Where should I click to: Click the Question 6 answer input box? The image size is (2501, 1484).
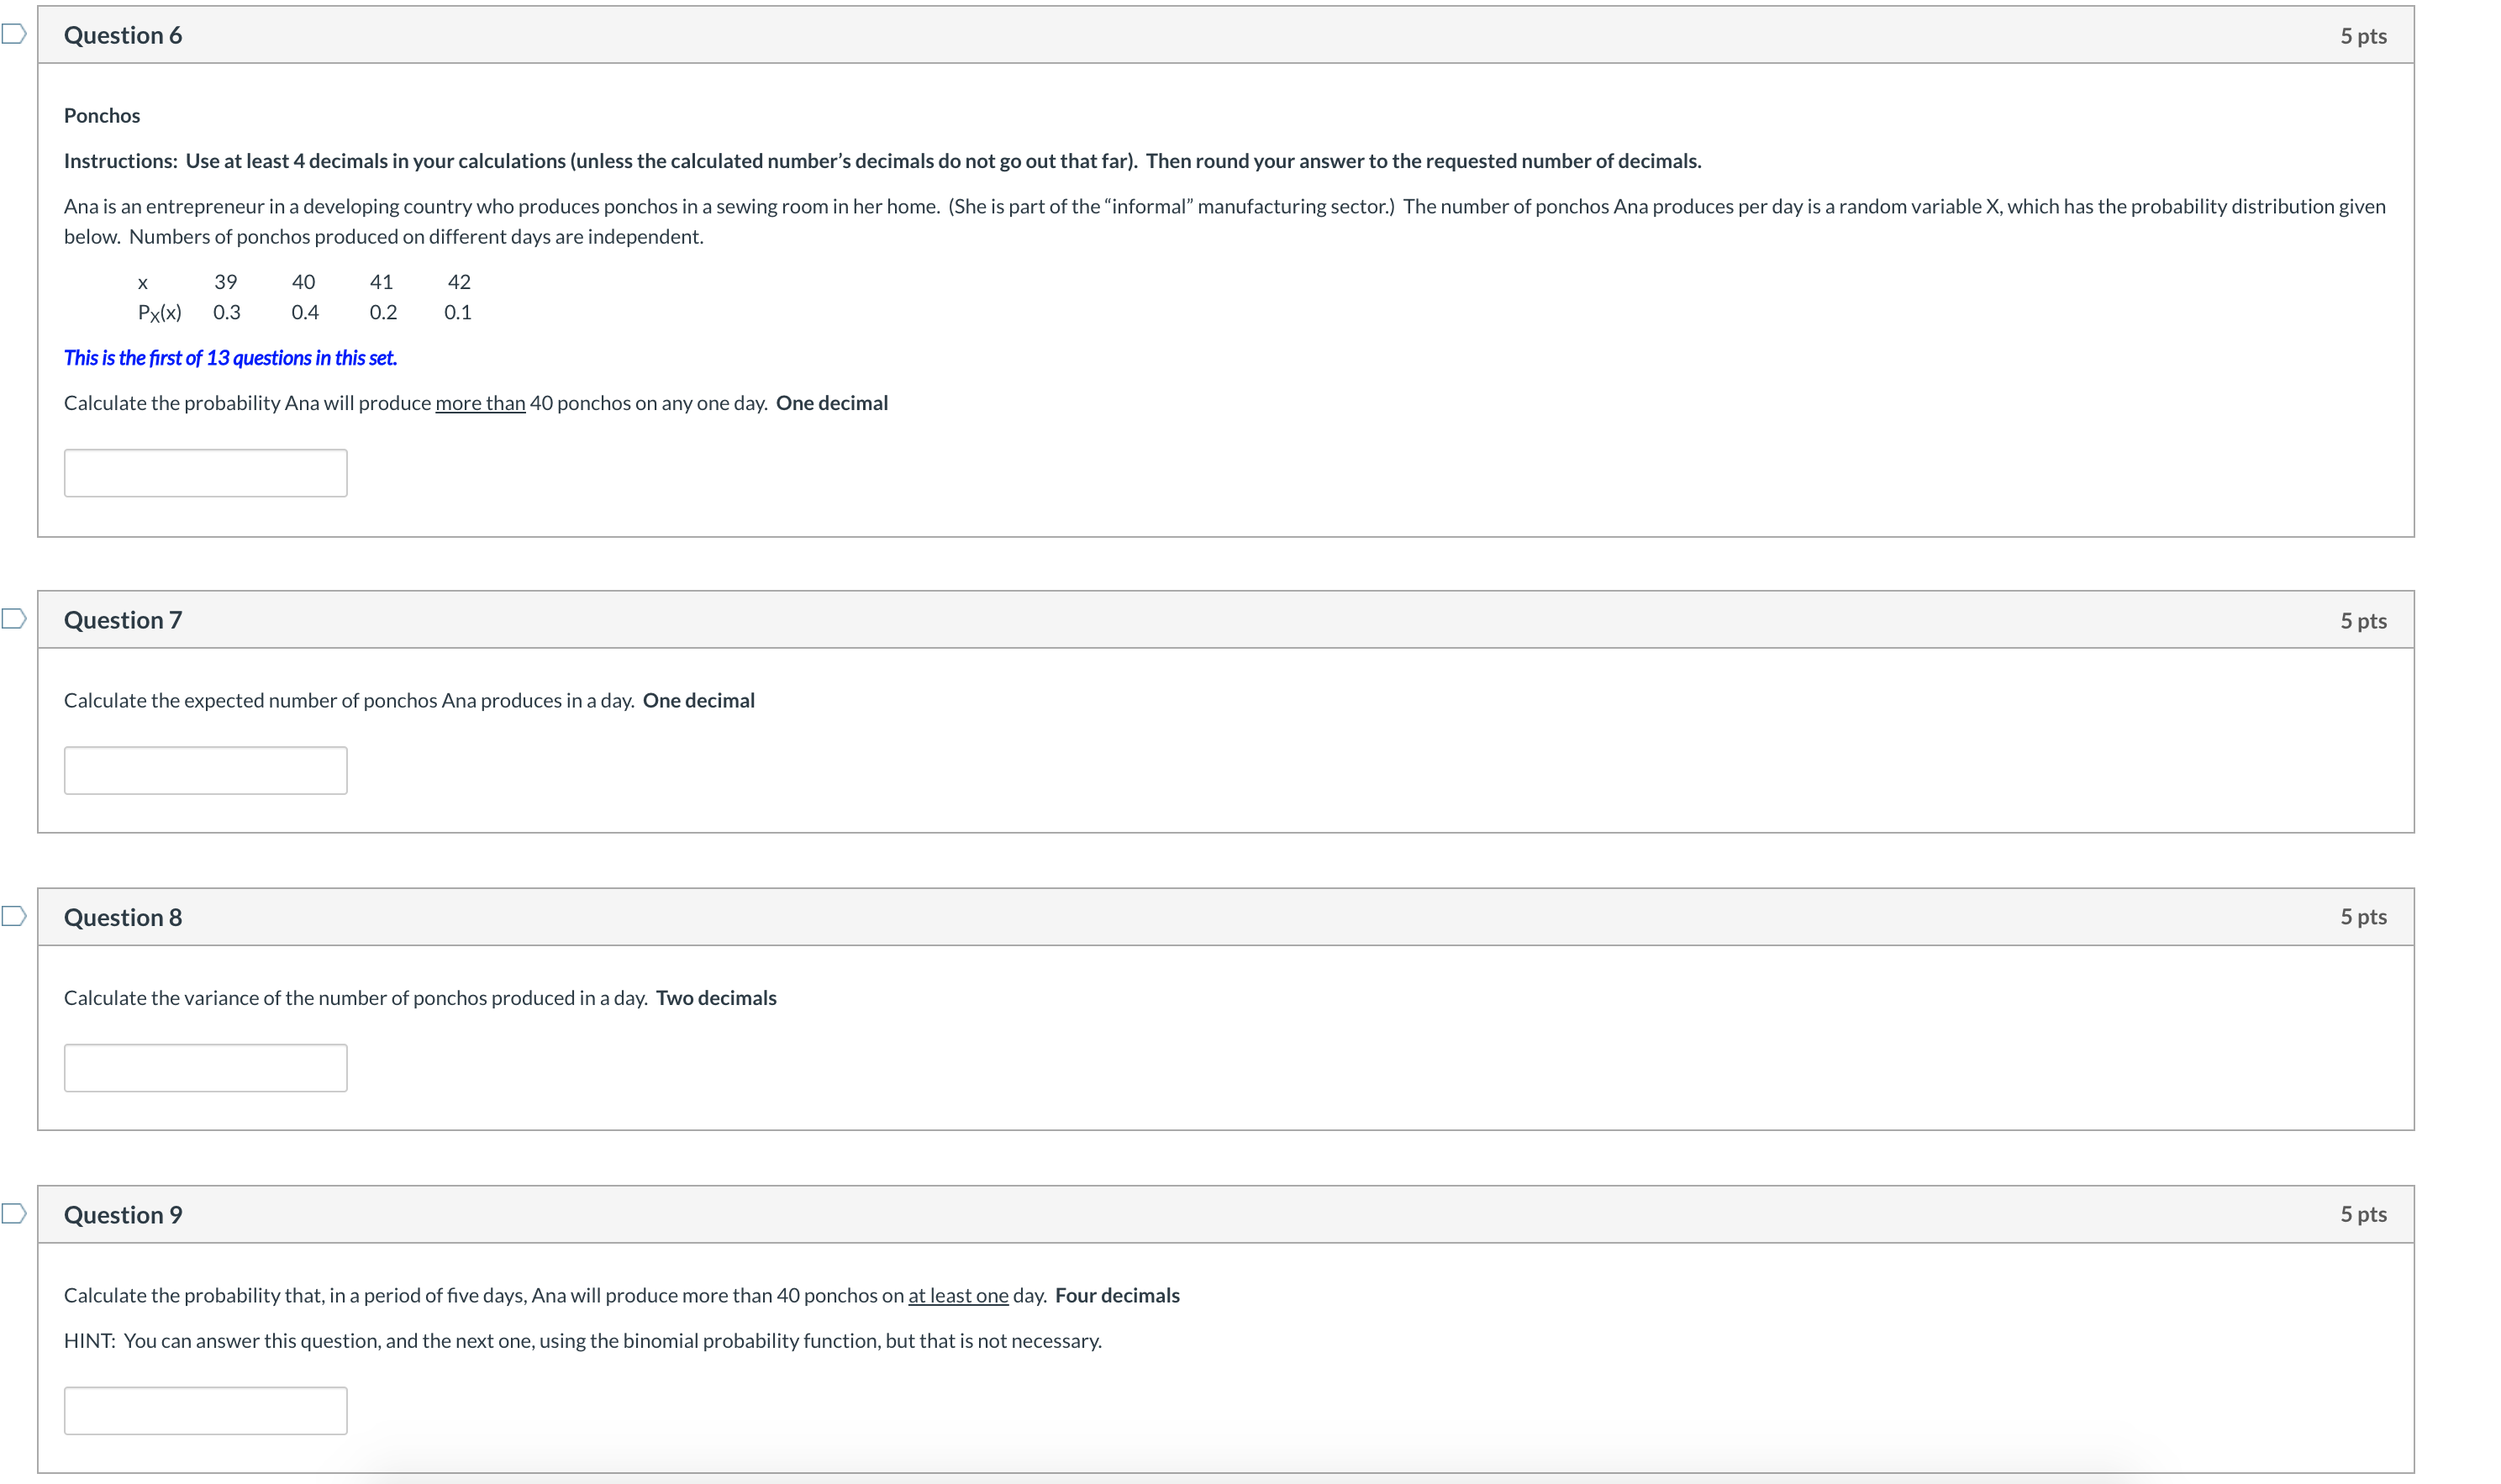pyautogui.click(x=205, y=473)
